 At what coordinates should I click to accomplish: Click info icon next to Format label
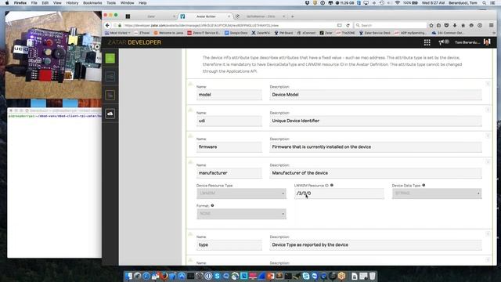pyautogui.click(x=212, y=205)
